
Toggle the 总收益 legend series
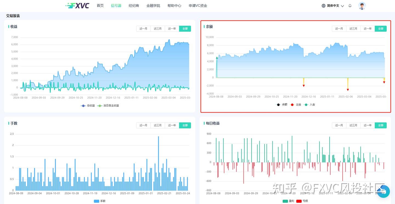click(x=88, y=106)
